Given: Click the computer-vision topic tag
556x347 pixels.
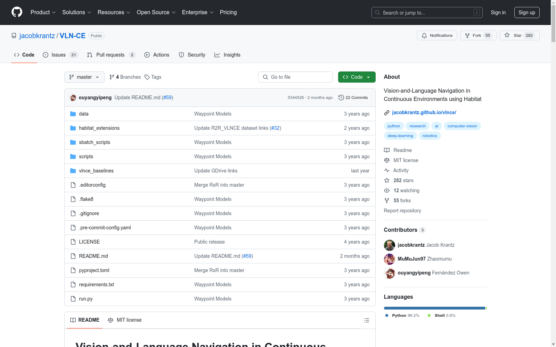Looking at the screenshot, I should (x=462, y=126).
